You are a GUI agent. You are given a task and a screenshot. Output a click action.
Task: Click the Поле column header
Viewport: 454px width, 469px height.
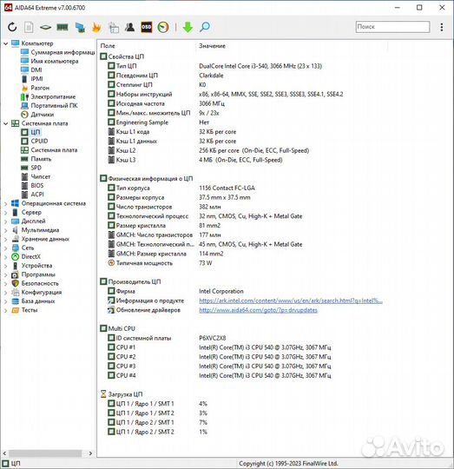pyautogui.click(x=108, y=46)
